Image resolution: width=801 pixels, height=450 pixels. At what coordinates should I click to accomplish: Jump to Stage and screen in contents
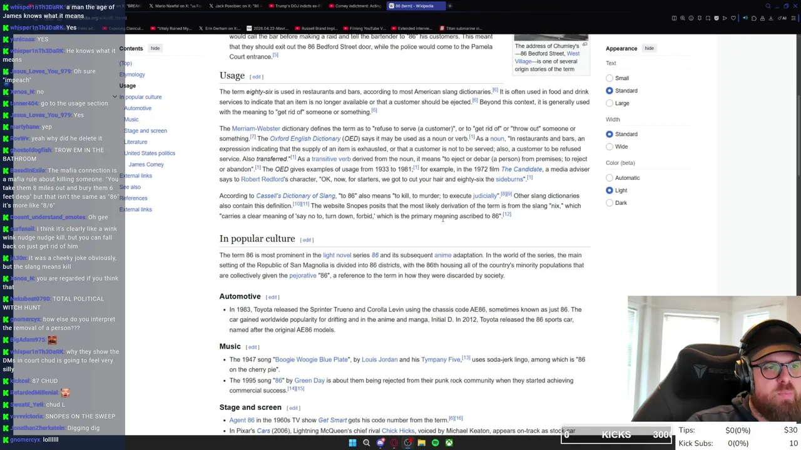click(x=145, y=131)
